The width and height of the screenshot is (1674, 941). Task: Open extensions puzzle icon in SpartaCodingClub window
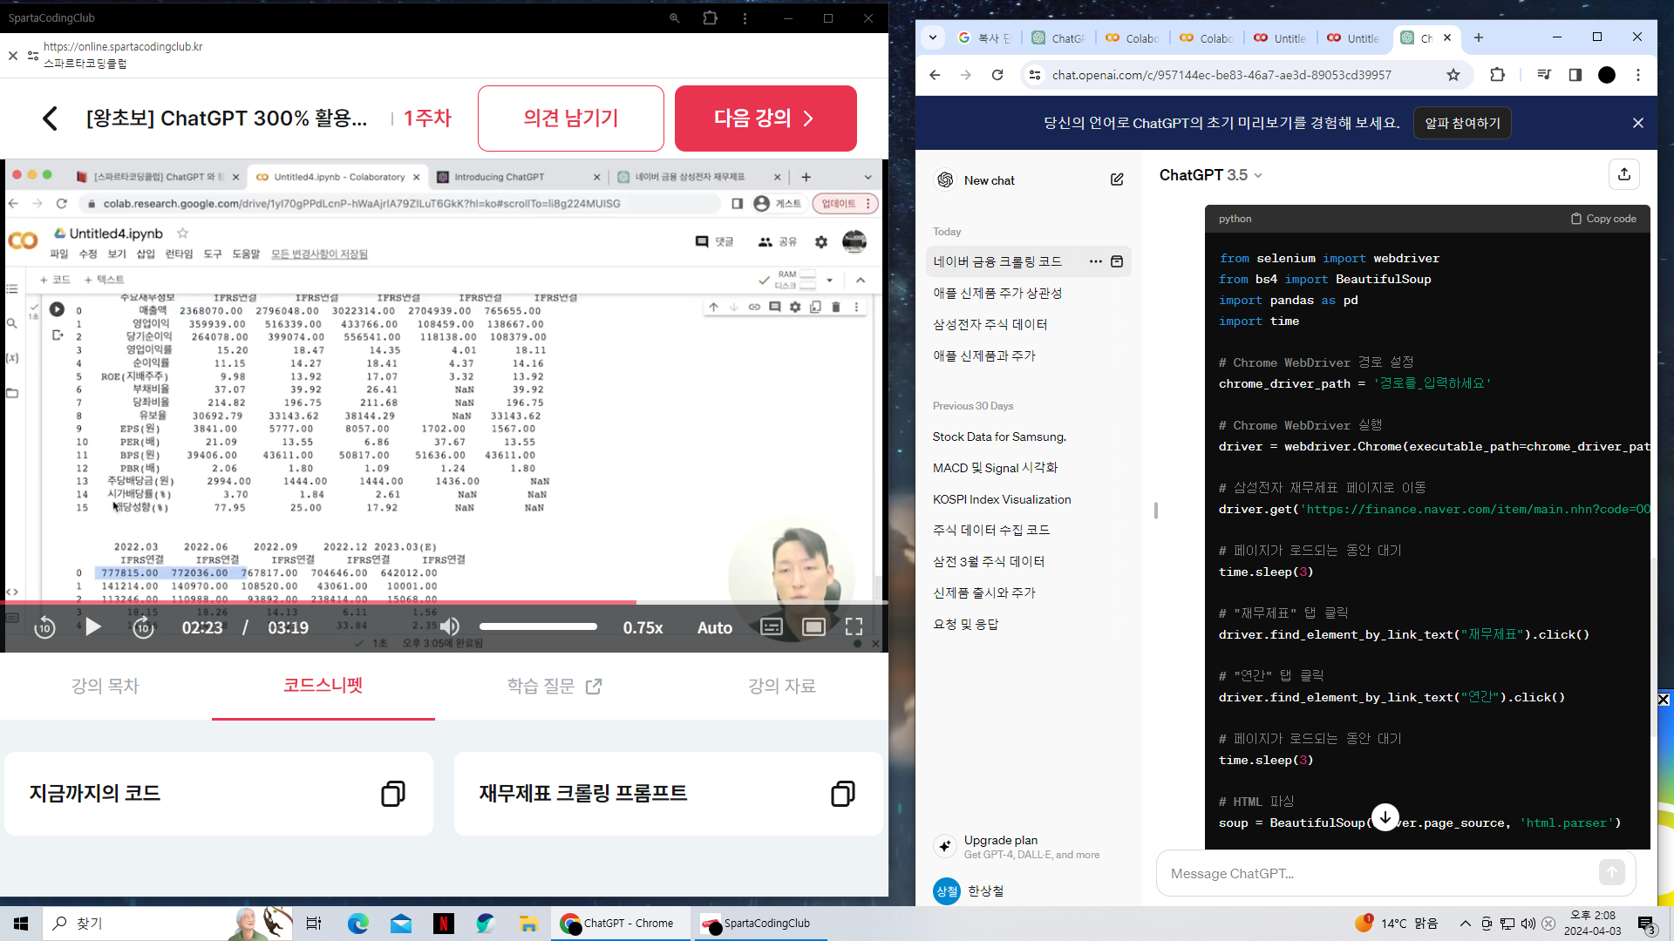710,18
